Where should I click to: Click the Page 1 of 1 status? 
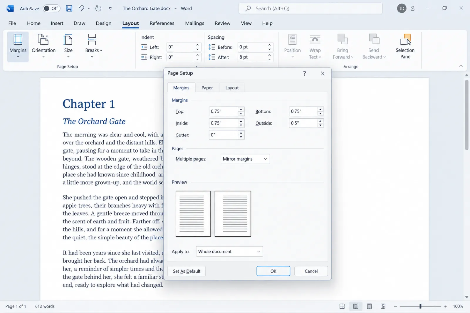16,307
